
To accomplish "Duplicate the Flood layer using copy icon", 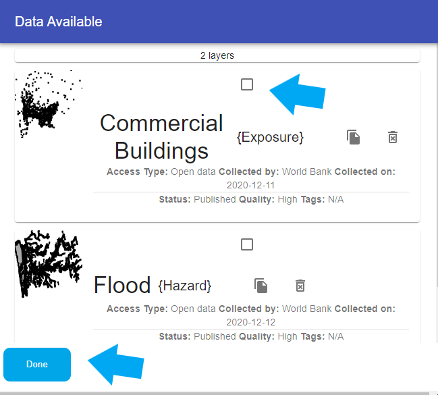I will [x=261, y=286].
